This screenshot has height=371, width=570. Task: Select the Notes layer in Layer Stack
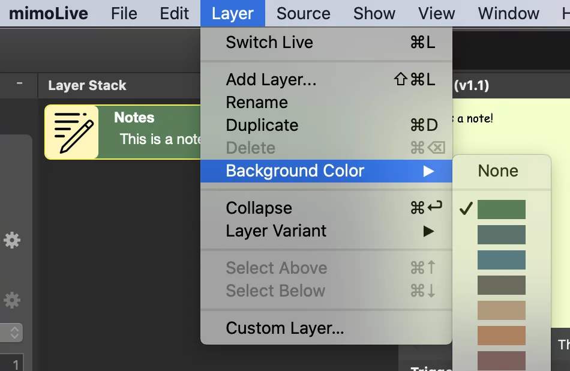click(x=122, y=132)
